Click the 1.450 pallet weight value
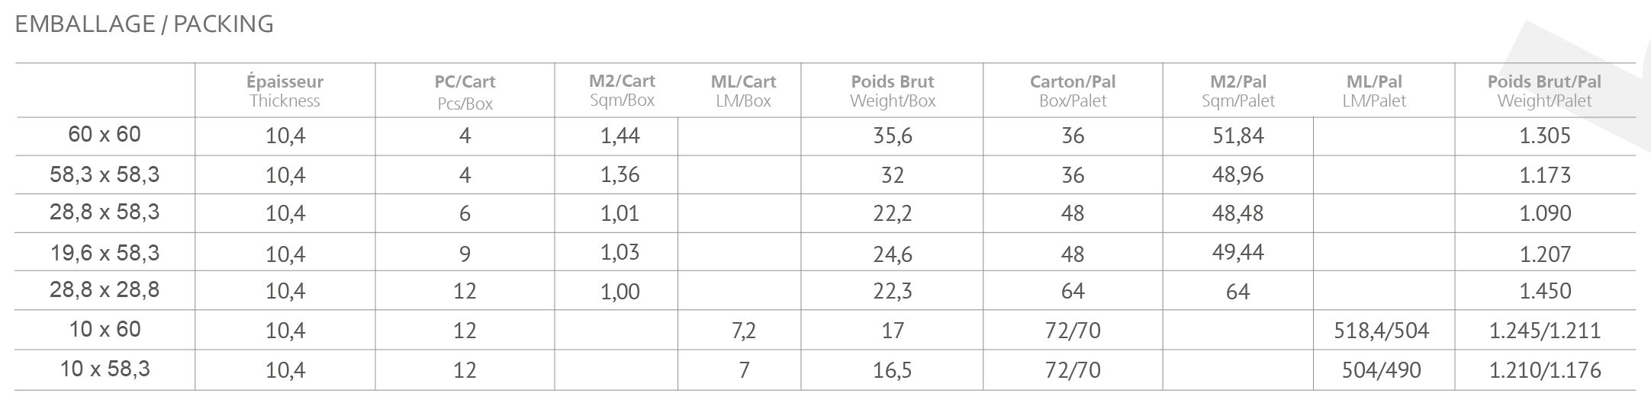1651x409 pixels. pyautogui.click(x=1545, y=291)
